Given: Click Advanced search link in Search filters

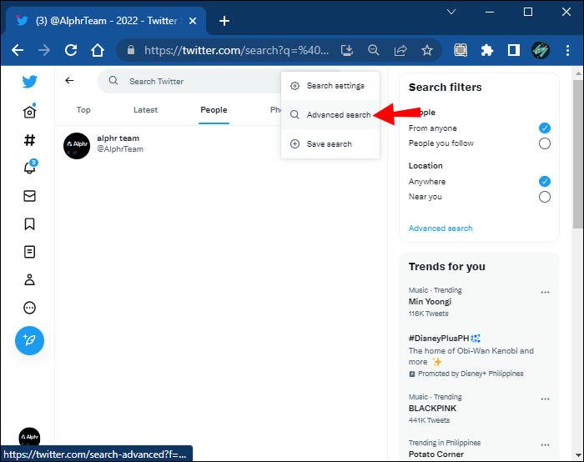Looking at the screenshot, I should tap(441, 228).
